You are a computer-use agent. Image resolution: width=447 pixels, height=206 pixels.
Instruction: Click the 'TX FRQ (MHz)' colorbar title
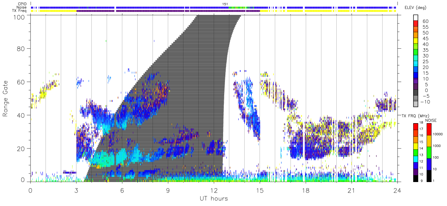415,116
